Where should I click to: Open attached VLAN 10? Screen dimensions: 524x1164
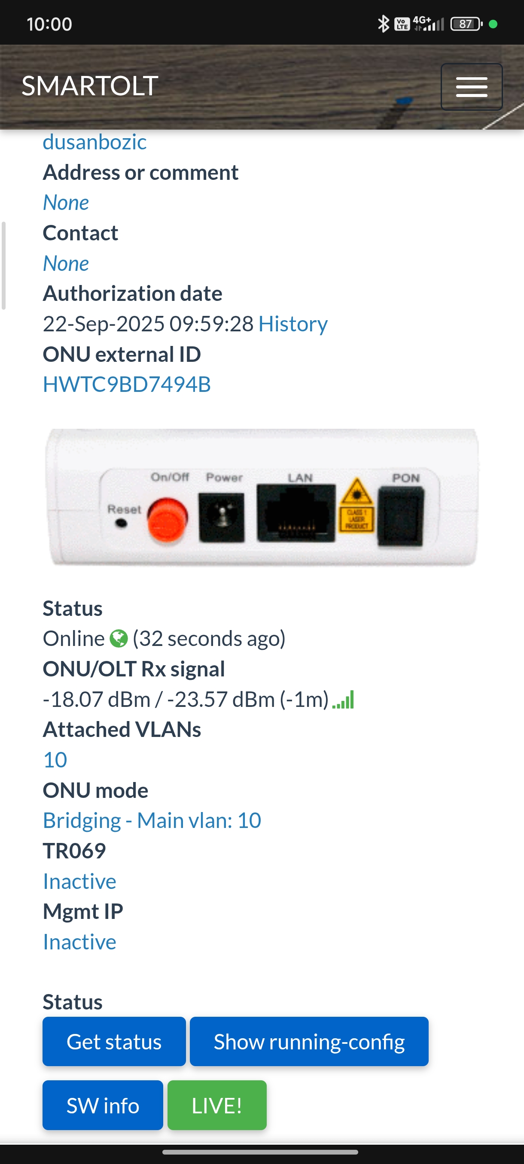[x=55, y=760]
